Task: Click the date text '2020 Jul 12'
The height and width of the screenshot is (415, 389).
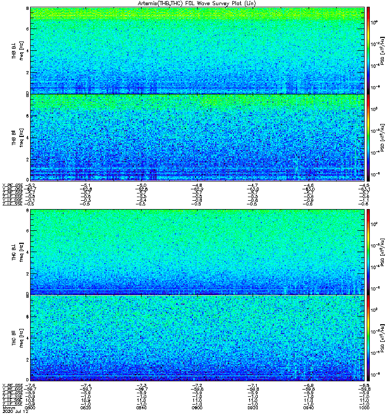Action: (15, 411)
